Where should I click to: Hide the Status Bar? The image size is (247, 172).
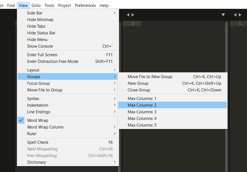(41, 33)
